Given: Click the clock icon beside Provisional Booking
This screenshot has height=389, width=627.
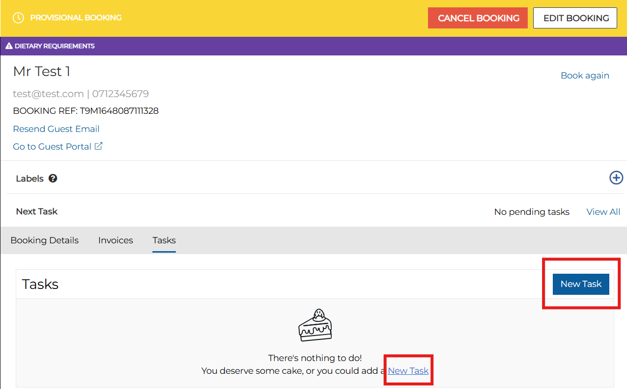Looking at the screenshot, I should point(18,18).
